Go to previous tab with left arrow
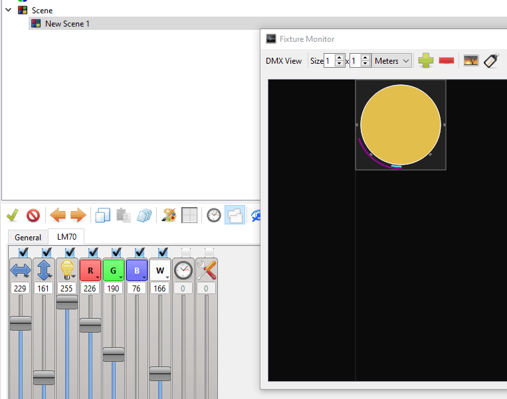The height and width of the screenshot is (399, 507). (58, 215)
